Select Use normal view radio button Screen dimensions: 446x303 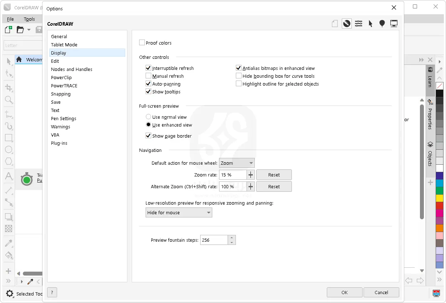pos(148,117)
